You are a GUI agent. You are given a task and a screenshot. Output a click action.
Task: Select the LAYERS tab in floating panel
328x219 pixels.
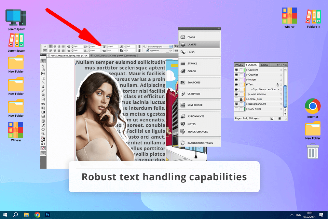251,65
